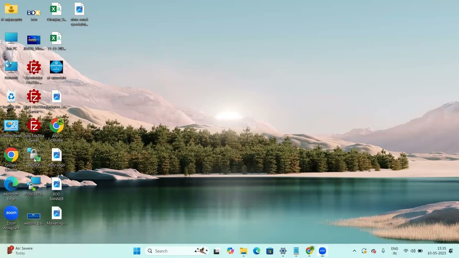The height and width of the screenshot is (258, 459).
Task: Select Stop FileZilla Server shortcut
Action: (34, 131)
